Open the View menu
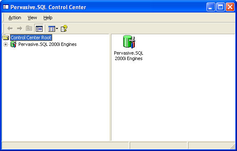 [32, 18]
